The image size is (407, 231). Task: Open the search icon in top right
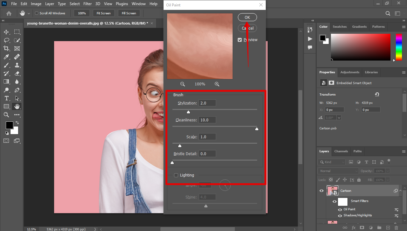(388, 13)
